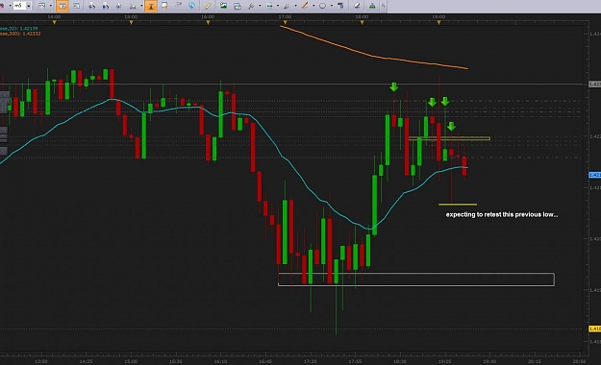Click the window layout icon after the highlighted one
The image size is (601, 365).
point(76,6)
